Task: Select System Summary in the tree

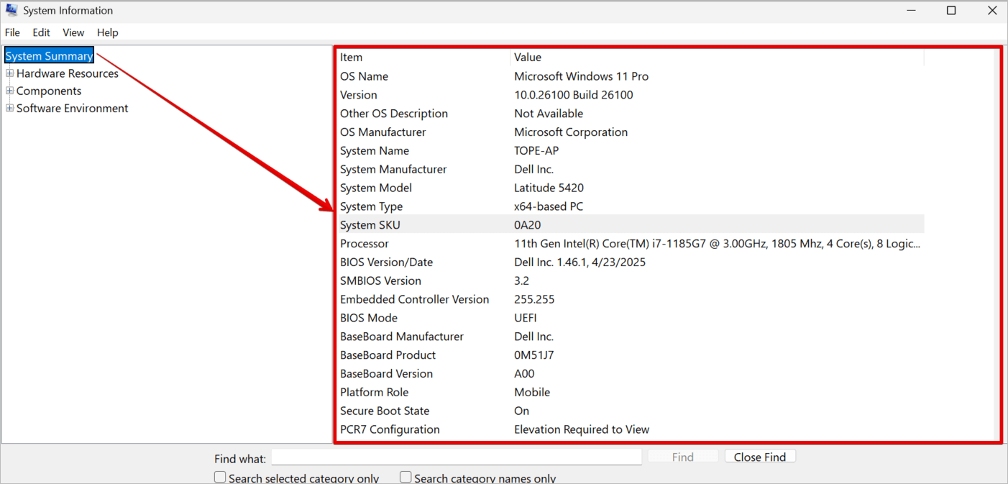Action: 49,56
